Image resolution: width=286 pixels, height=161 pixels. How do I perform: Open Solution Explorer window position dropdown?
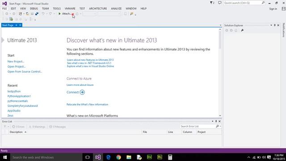(271, 25)
